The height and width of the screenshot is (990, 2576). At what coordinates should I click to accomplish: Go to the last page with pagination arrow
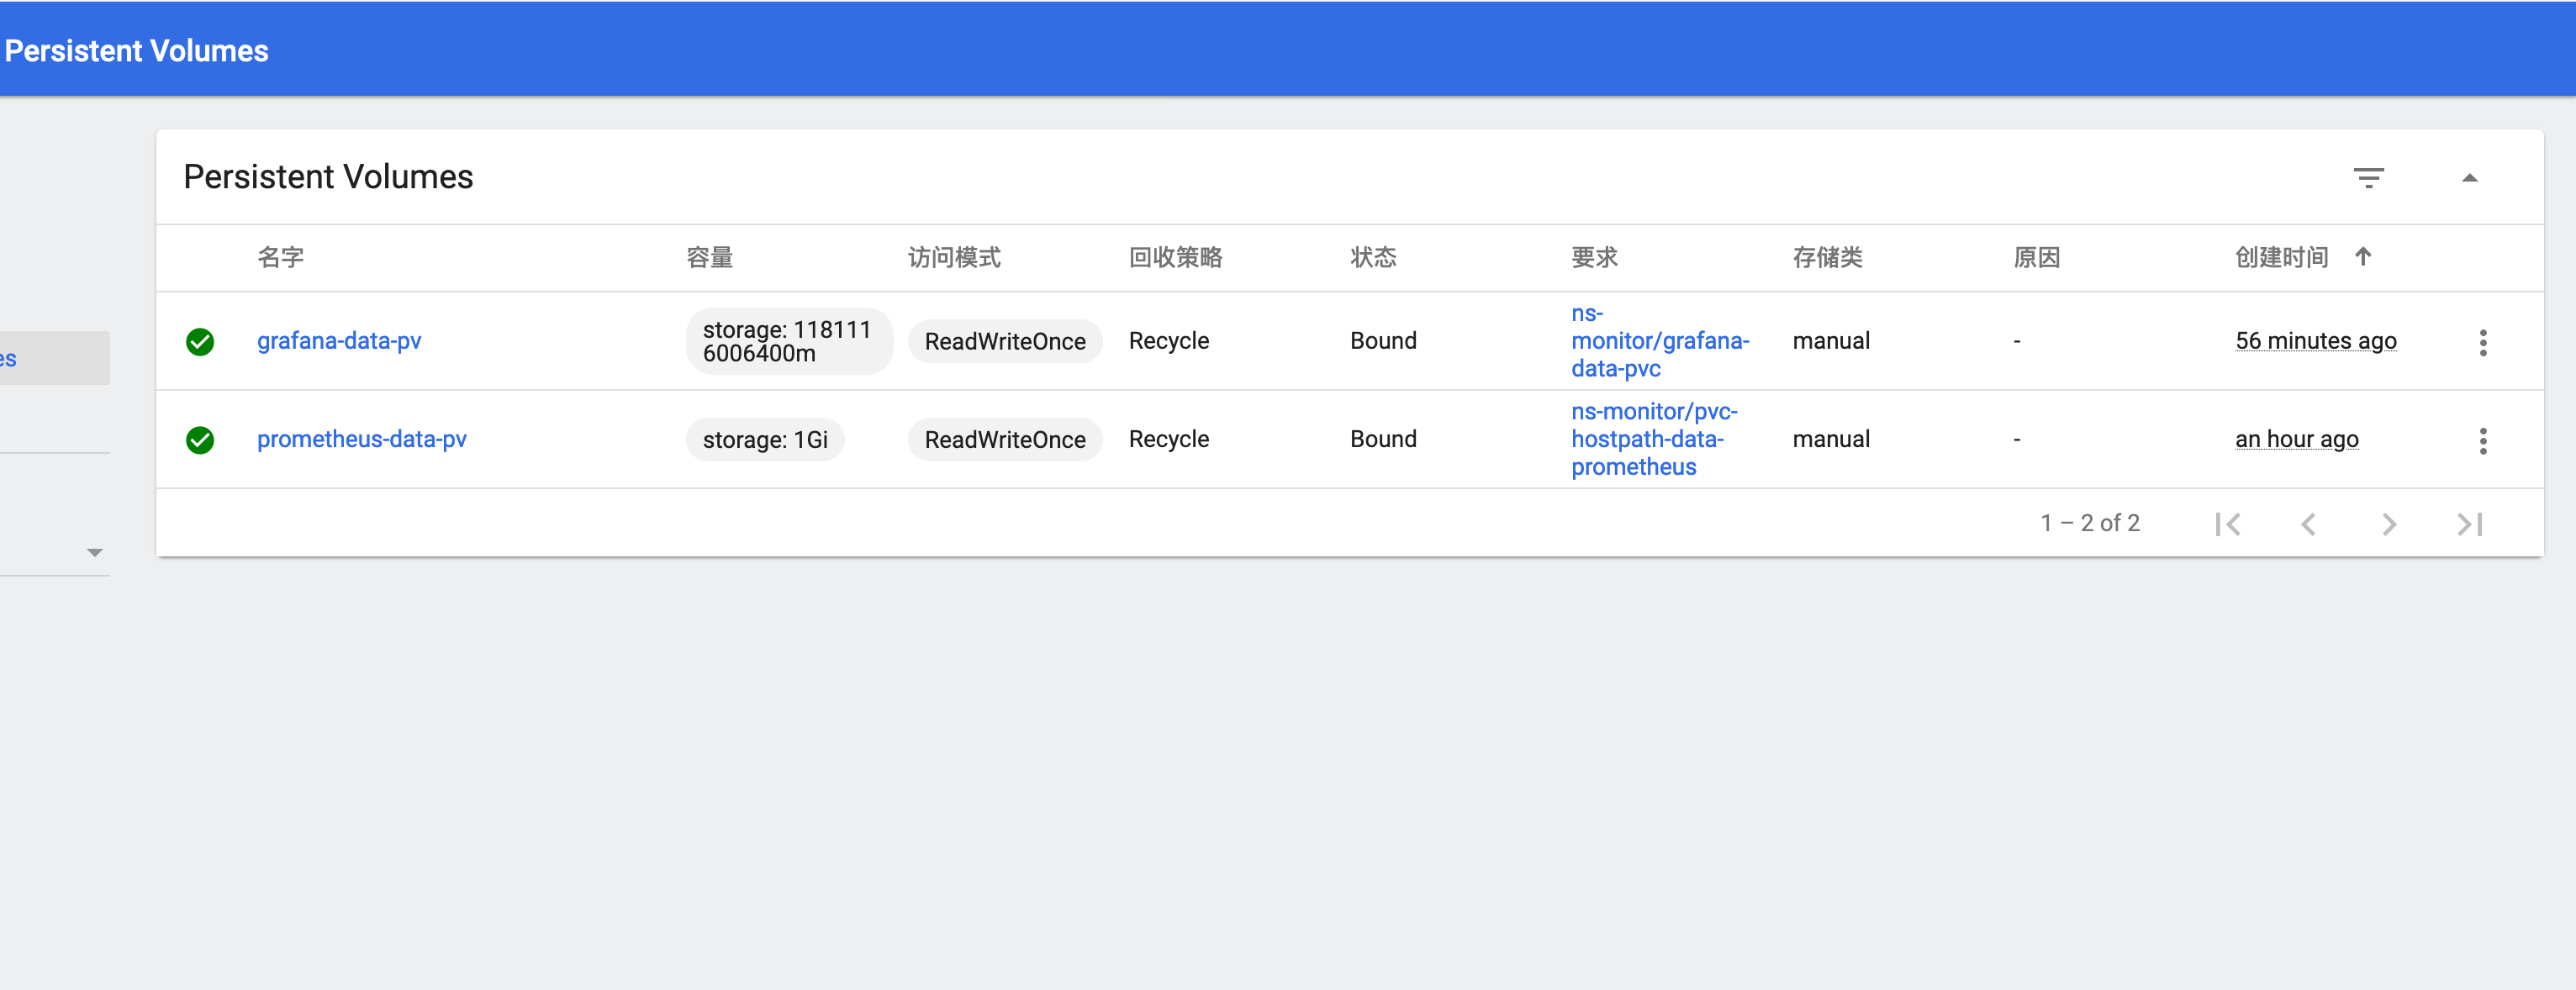point(2469,523)
